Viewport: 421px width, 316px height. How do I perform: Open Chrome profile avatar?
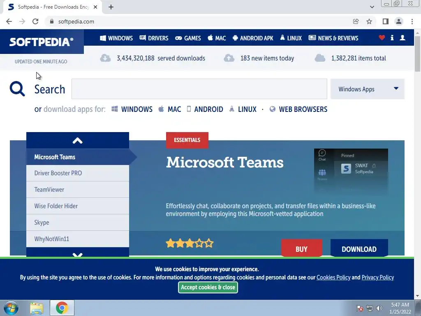pos(399,21)
